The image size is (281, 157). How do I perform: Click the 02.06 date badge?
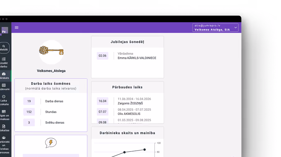[x=102, y=56]
